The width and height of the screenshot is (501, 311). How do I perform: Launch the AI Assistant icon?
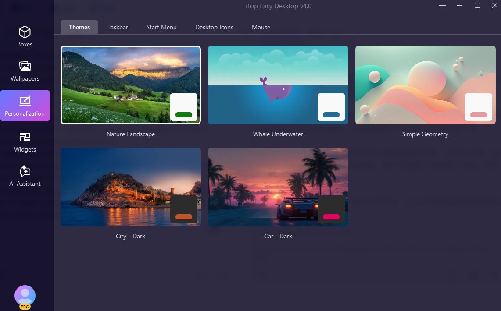(x=25, y=171)
